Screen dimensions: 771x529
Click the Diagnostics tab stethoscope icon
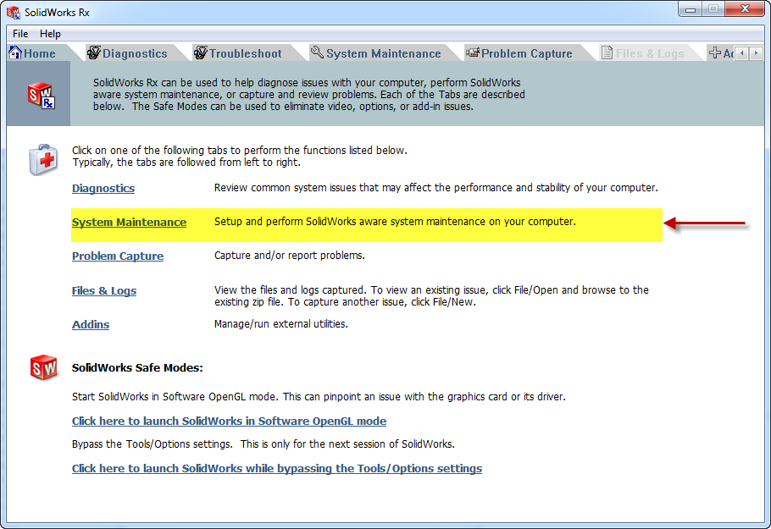pyautogui.click(x=94, y=52)
